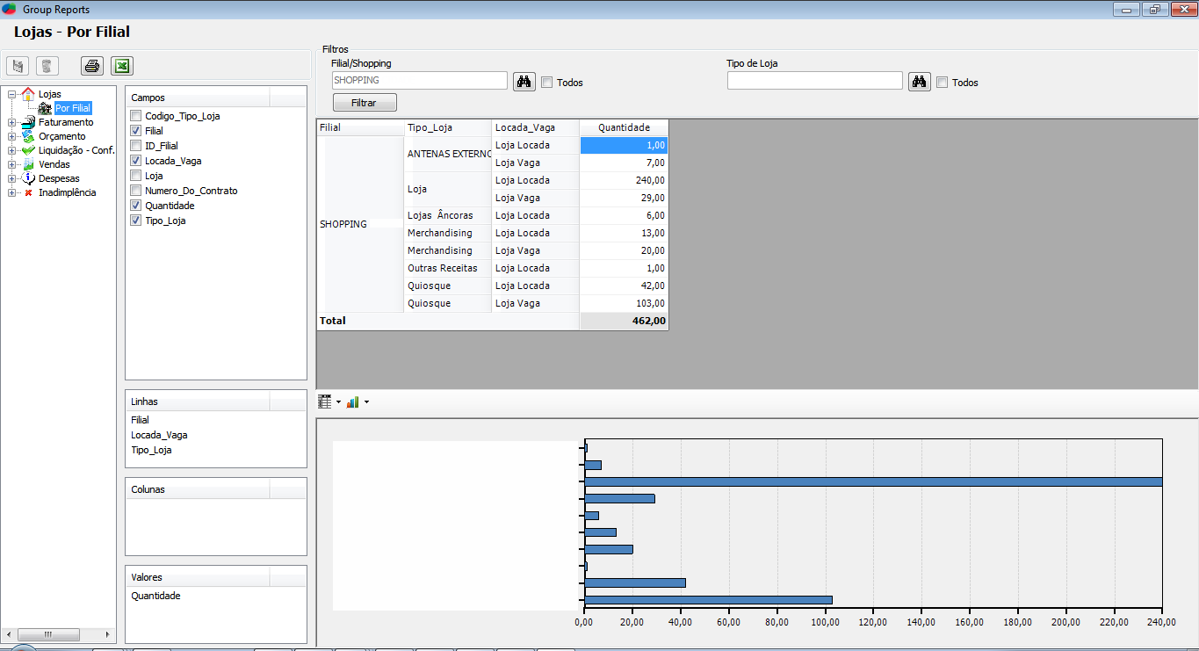Select Quantidade in the Valores list
This screenshot has height=651, width=1199.
coord(155,596)
